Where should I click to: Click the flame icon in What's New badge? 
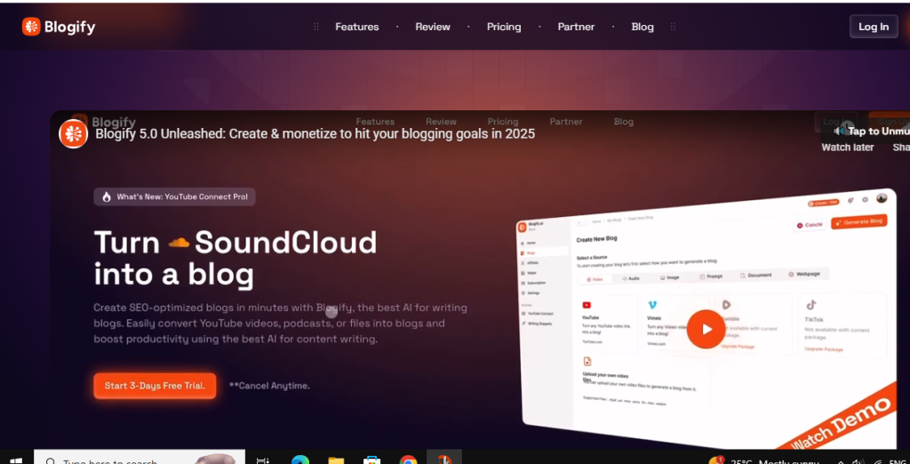[107, 196]
